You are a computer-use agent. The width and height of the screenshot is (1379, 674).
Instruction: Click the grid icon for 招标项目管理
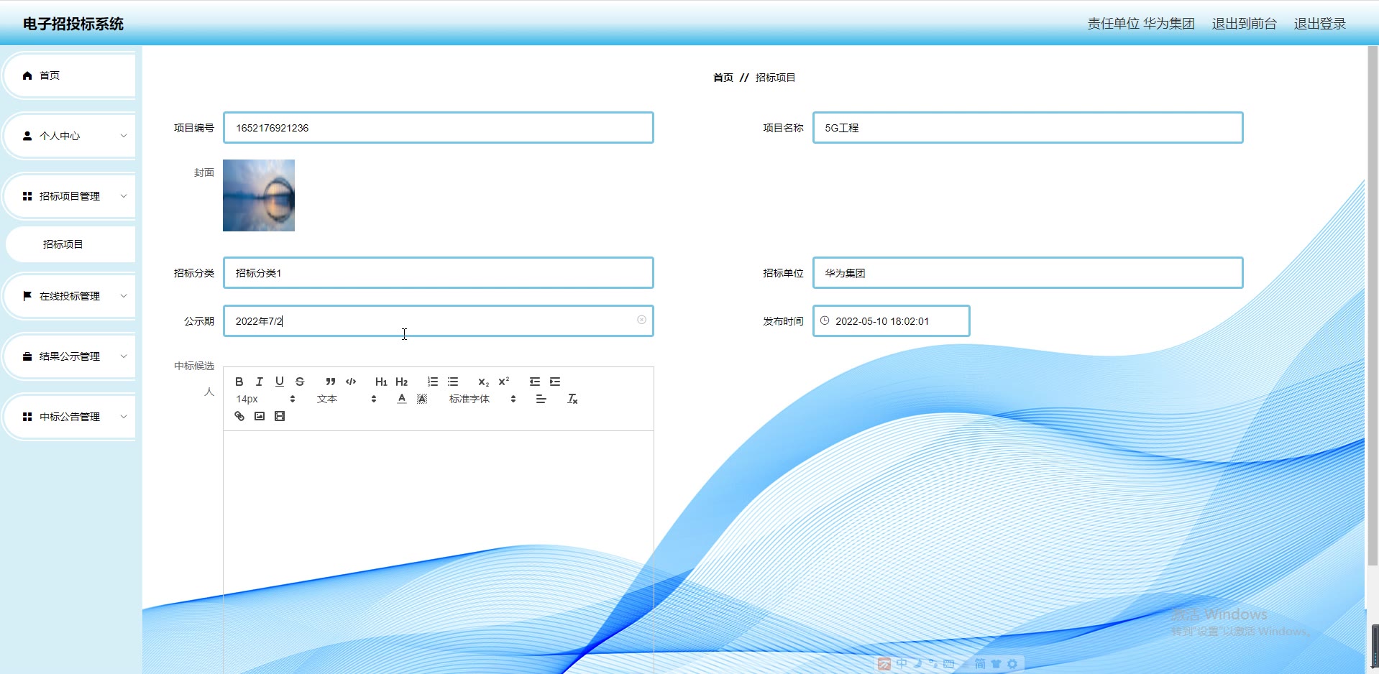coord(27,196)
